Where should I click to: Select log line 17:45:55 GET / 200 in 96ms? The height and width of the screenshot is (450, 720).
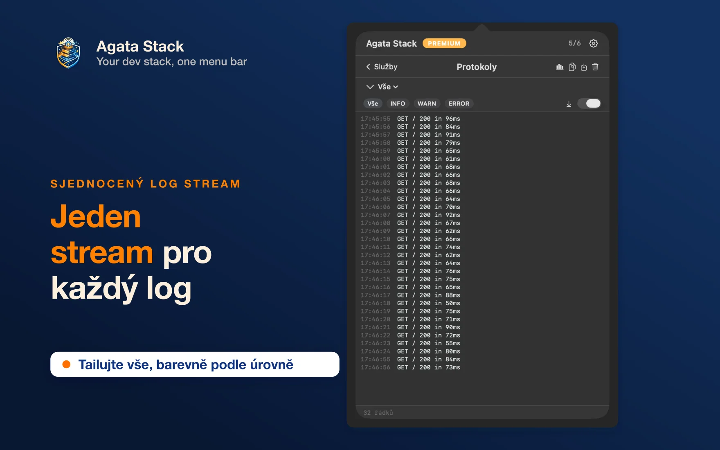coord(410,119)
